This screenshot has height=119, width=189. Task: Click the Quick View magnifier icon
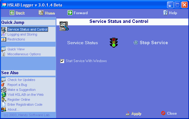3,49
